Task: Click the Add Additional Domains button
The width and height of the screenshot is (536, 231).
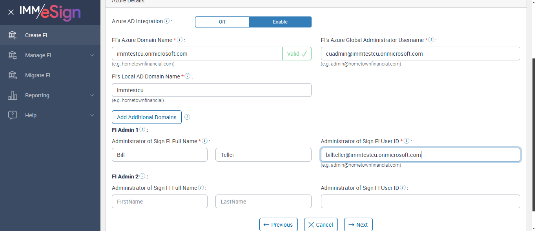Action: coord(147,117)
